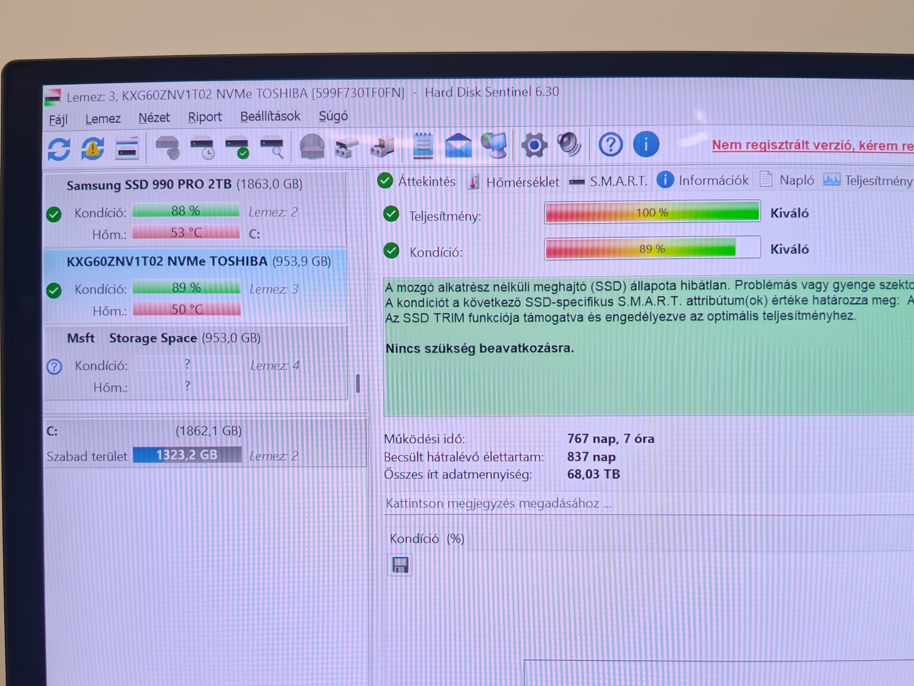
Task: Open the Információk tab
Action: 703,180
